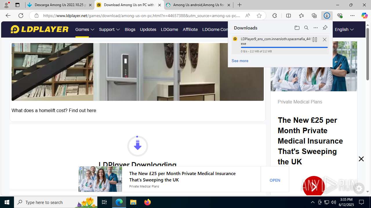Open a new browser tab
The image size is (371, 208).
point(239,5)
